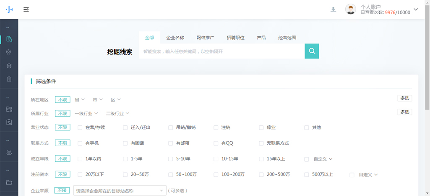
Task: Select the 招聘职位 search tab
Action: pyautogui.click(x=235, y=38)
